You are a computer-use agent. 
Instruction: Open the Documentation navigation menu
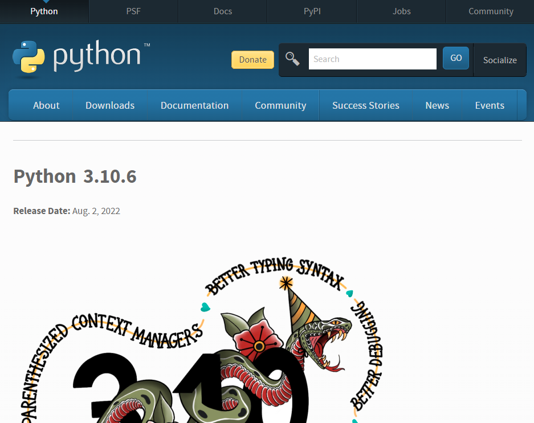(x=194, y=105)
